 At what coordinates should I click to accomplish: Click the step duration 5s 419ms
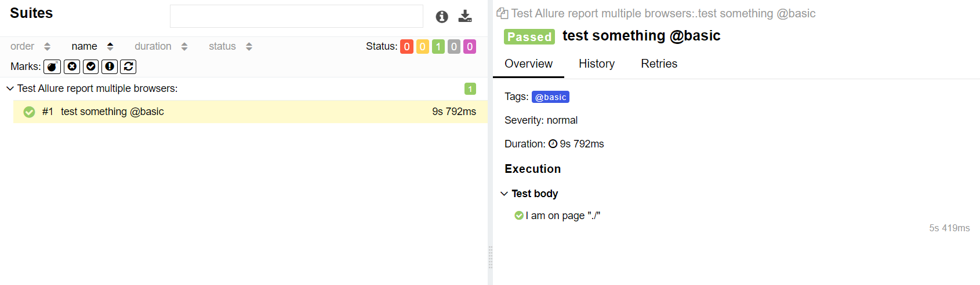click(x=949, y=228)
